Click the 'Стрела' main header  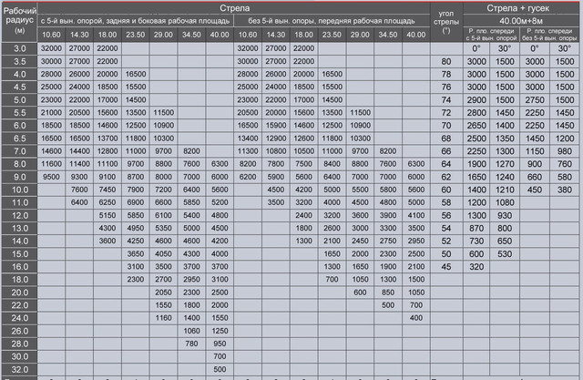pos(234,8)
